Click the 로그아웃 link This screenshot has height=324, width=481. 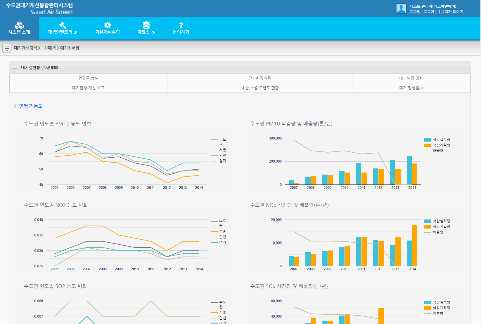[430, 12]
